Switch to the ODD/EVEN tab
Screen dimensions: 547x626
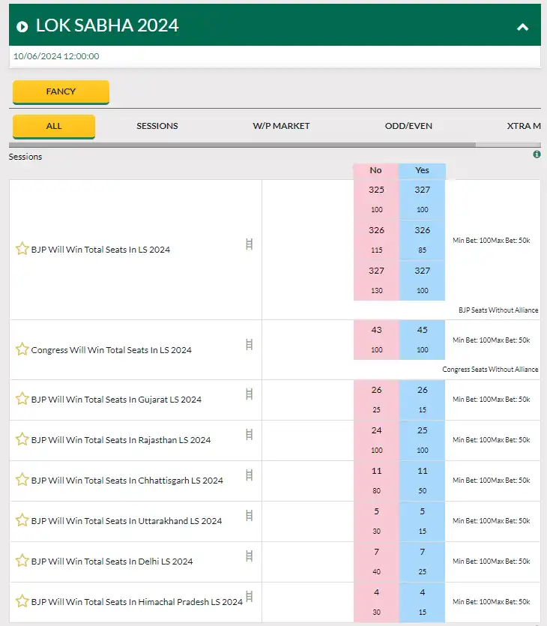coord(408,126)
